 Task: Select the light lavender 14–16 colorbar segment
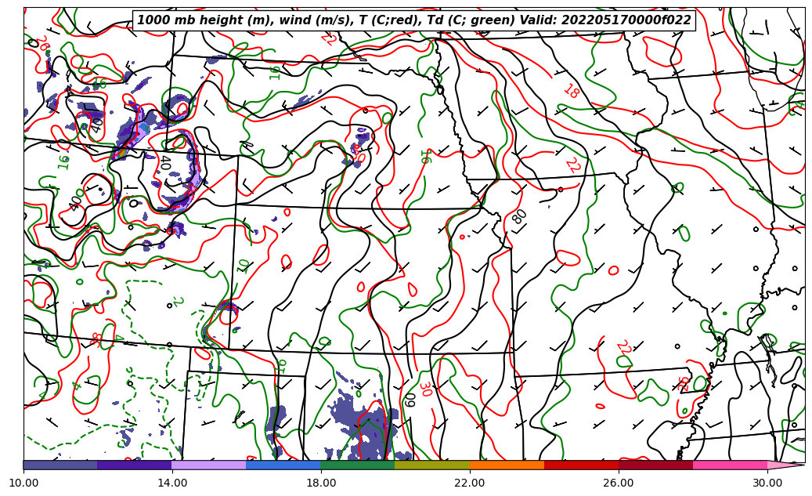point(209,465)
